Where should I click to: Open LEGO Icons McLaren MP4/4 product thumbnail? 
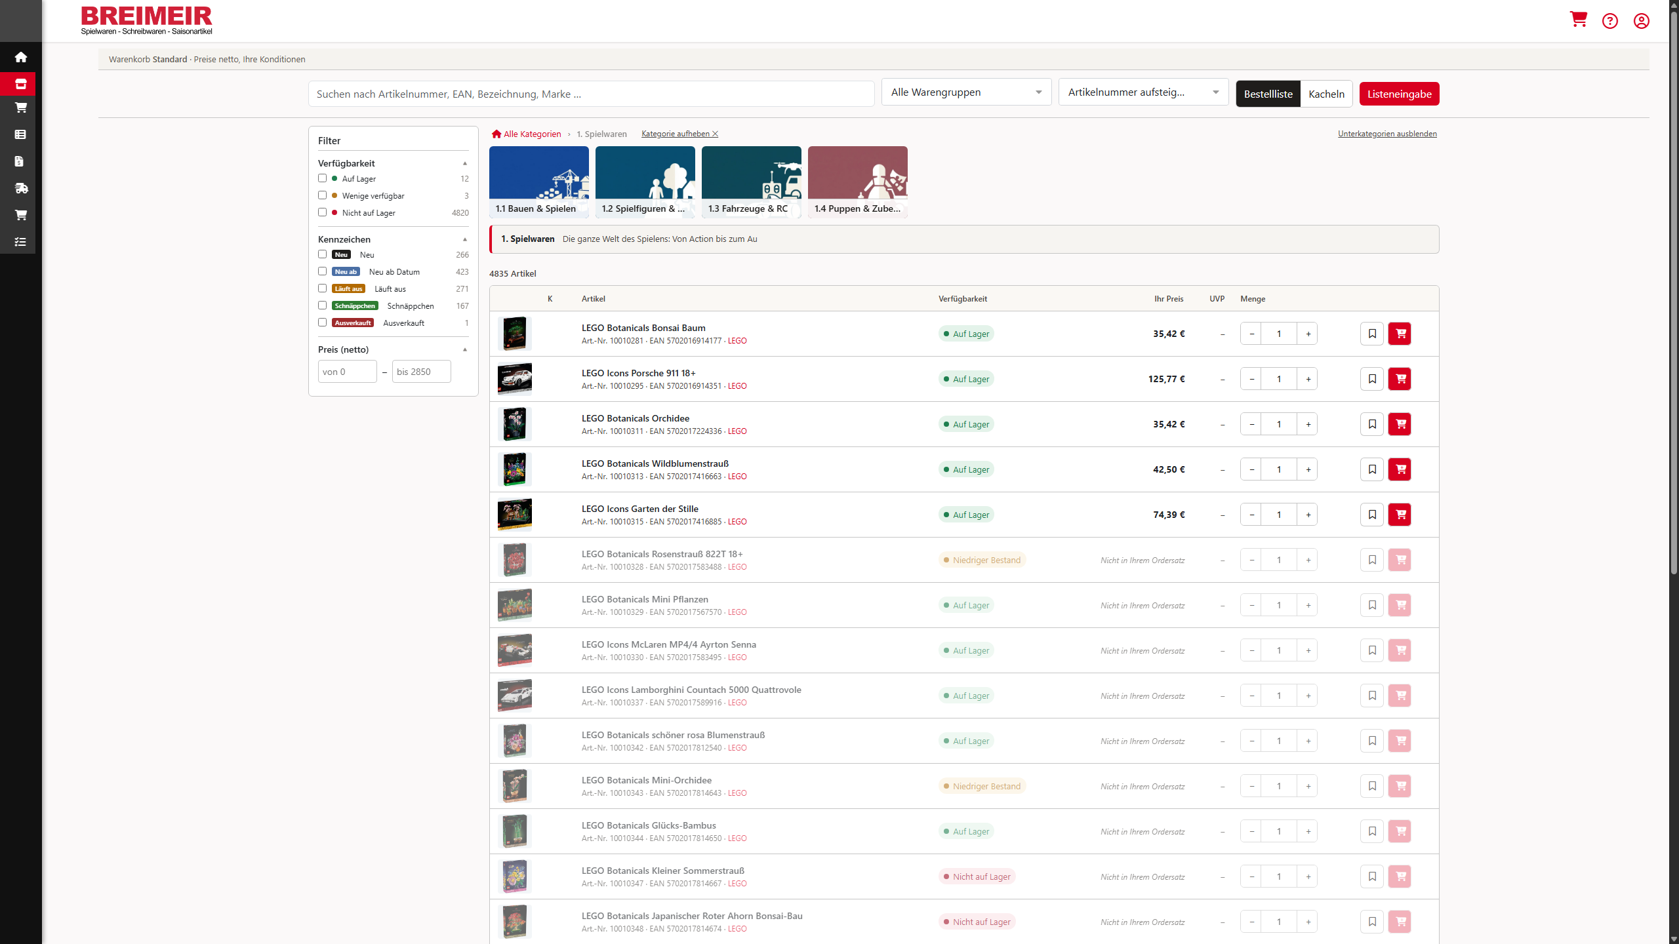coord(514,650)
